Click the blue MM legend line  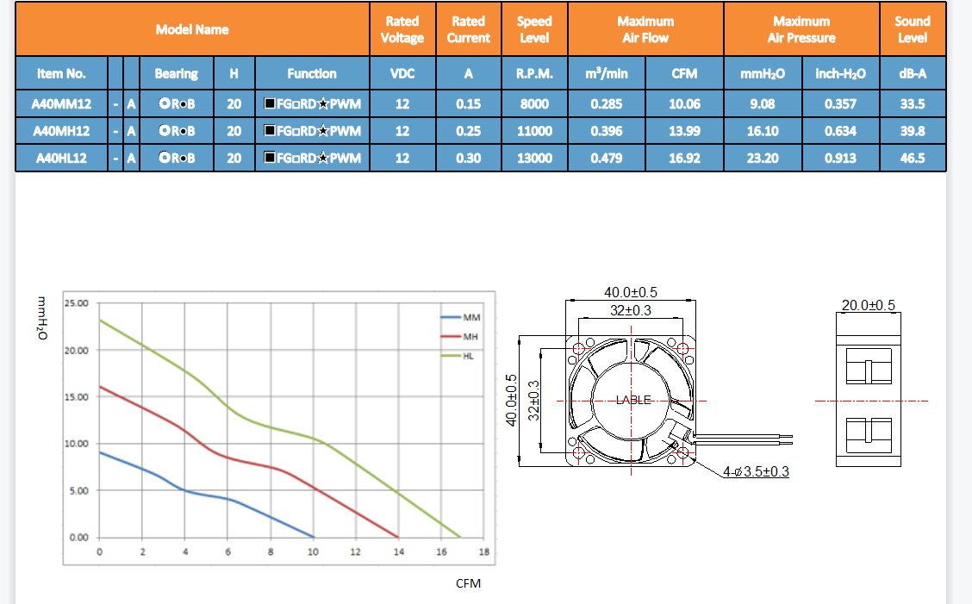(x=451, y=317)
